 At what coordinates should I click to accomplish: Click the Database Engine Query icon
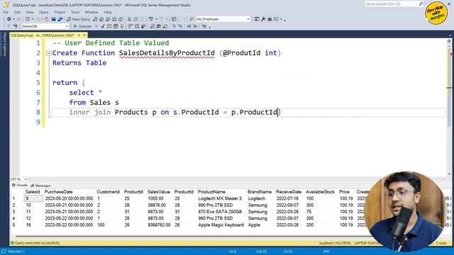point(95,19)
